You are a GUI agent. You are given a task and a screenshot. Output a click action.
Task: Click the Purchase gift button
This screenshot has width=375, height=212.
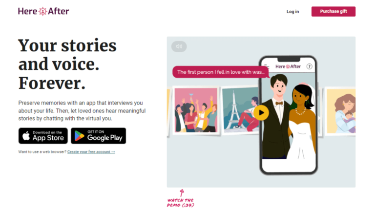(x=333, y=12)
